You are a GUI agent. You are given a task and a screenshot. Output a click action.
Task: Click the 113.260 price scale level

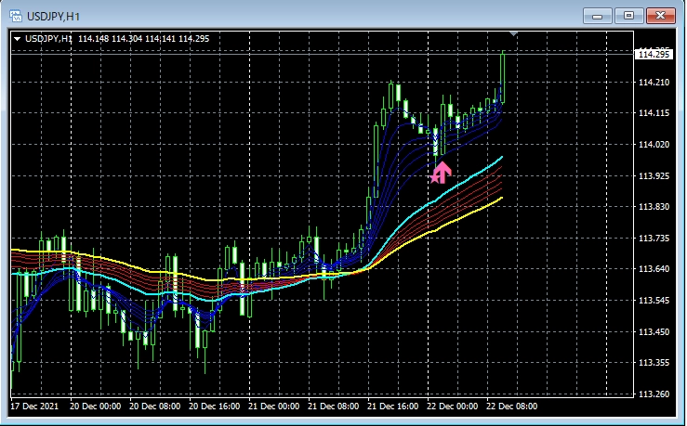654,394
